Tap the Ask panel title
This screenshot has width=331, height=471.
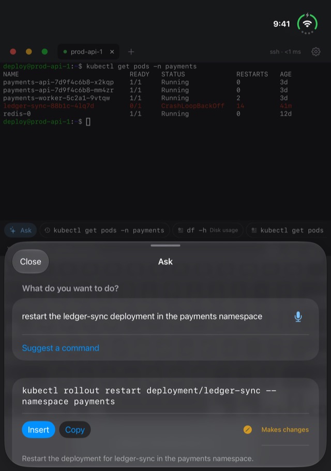click(x=165, y=262)
